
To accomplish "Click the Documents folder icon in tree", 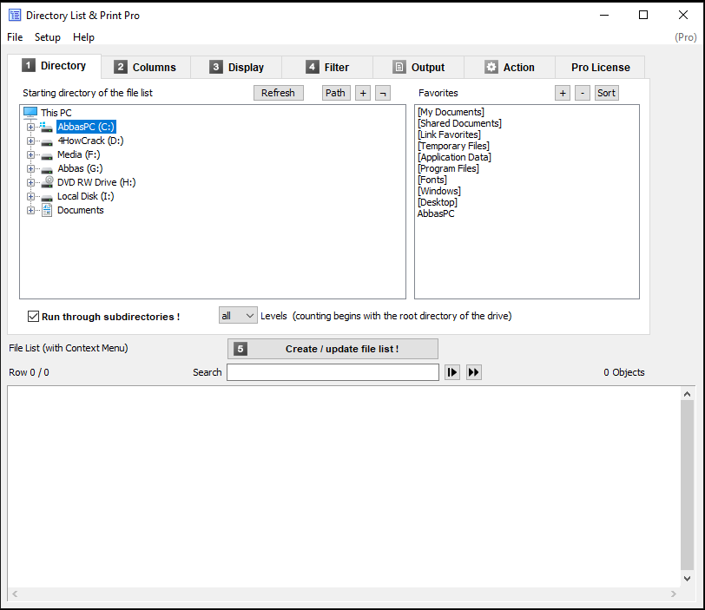I will pos(47,210).
